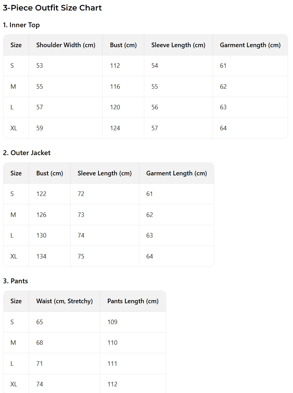Click Inner Top 'Bust (cm)' column header
This screenshot has width=293, height=393.
click(x=123, y=45)
